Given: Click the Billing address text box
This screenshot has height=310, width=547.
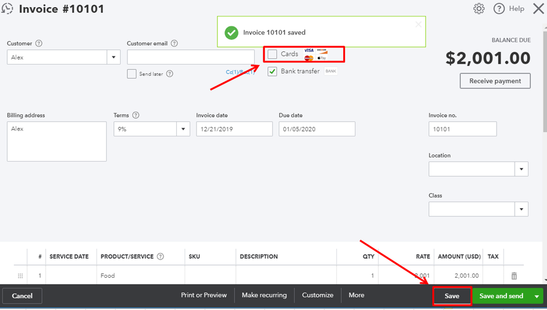Looking at the screenshot, I should coord(57,141).
